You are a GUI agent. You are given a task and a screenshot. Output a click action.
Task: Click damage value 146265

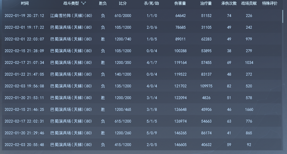tap(180, 133)
